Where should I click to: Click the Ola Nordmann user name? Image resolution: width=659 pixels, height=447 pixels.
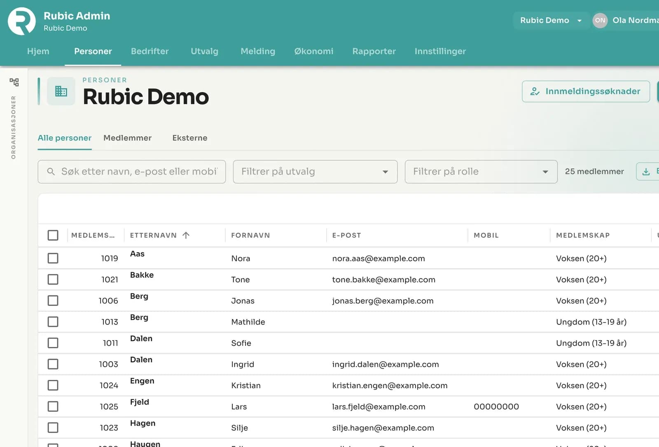(x=636, y=20)
